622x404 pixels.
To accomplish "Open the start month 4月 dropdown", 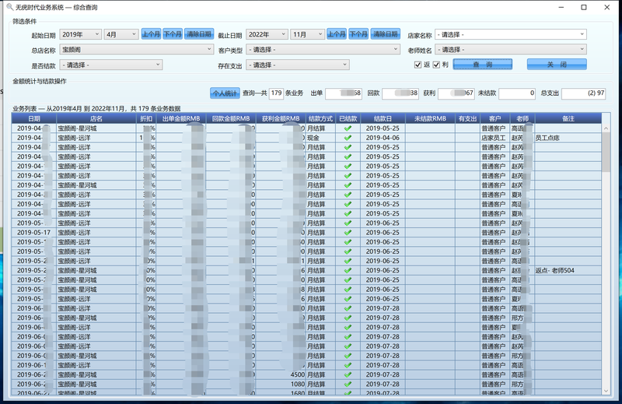I will point(121,34).
